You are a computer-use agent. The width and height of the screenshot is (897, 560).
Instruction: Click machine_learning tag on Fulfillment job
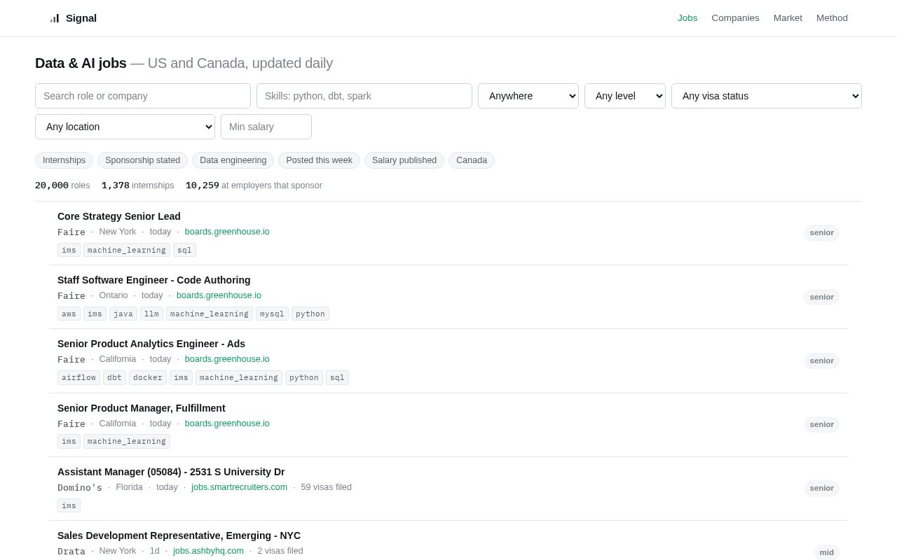(x=127, y=441)
